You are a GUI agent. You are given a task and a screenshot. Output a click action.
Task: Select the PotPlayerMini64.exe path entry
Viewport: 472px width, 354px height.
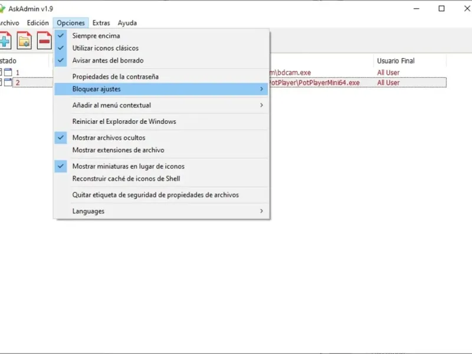314,83
